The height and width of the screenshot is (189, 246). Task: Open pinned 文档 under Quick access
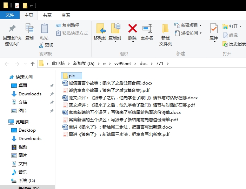click(x=19, y=102)
